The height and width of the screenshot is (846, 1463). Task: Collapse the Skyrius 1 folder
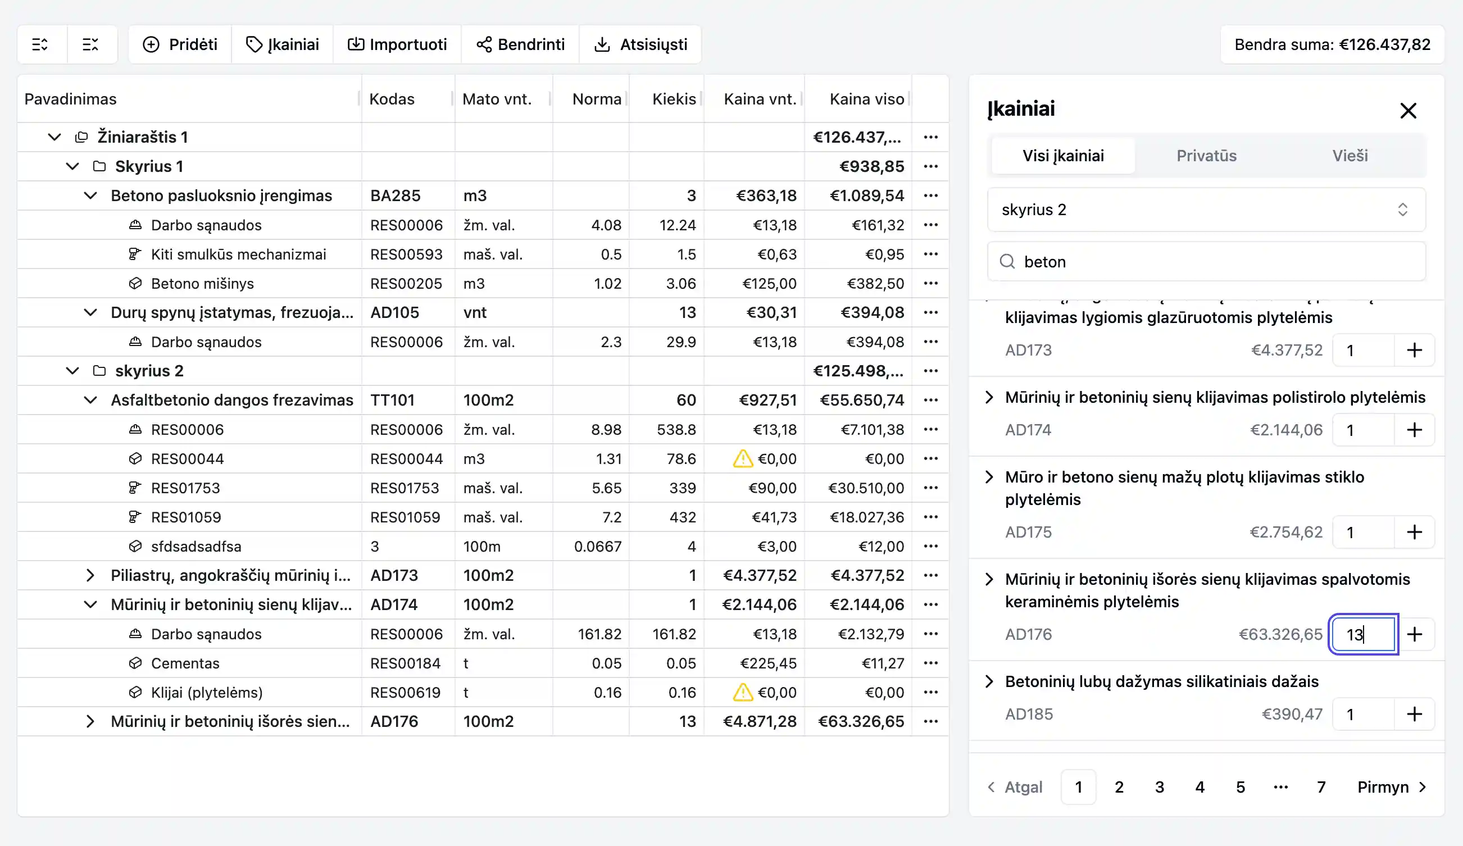(x=72, y=167)
